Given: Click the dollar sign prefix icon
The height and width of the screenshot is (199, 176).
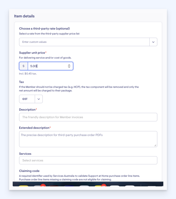Looking at the screenshot, I should pyautogui.click(x=23, y=66).
